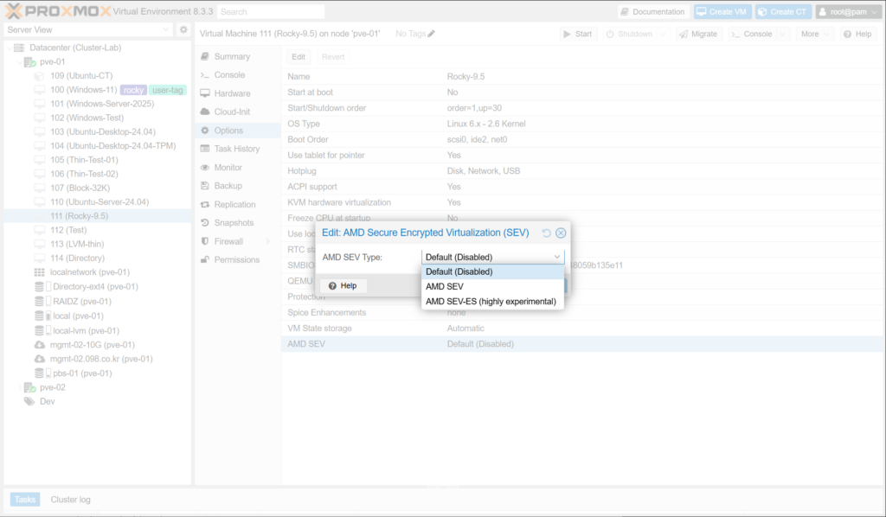This screenshot has height=517, width=886.
Task: Click the Migrate button
Action: [697, 34]
